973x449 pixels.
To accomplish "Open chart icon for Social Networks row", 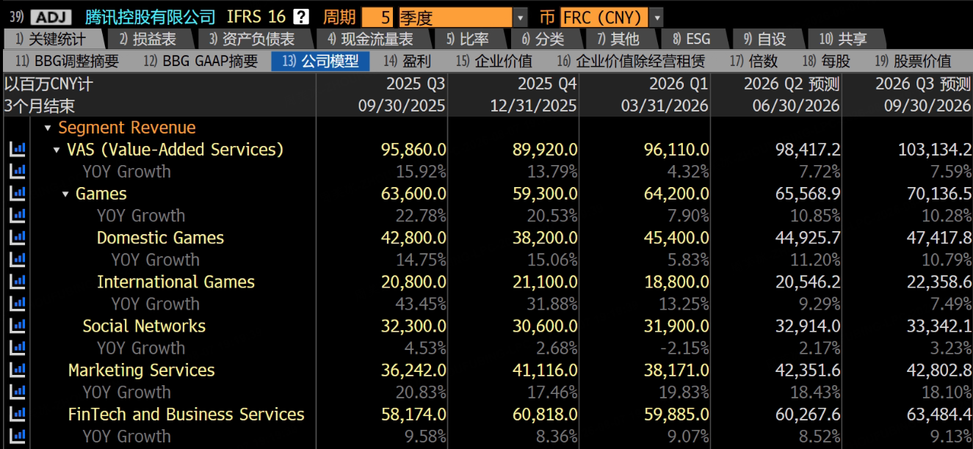I will click(x=16, y=326).
